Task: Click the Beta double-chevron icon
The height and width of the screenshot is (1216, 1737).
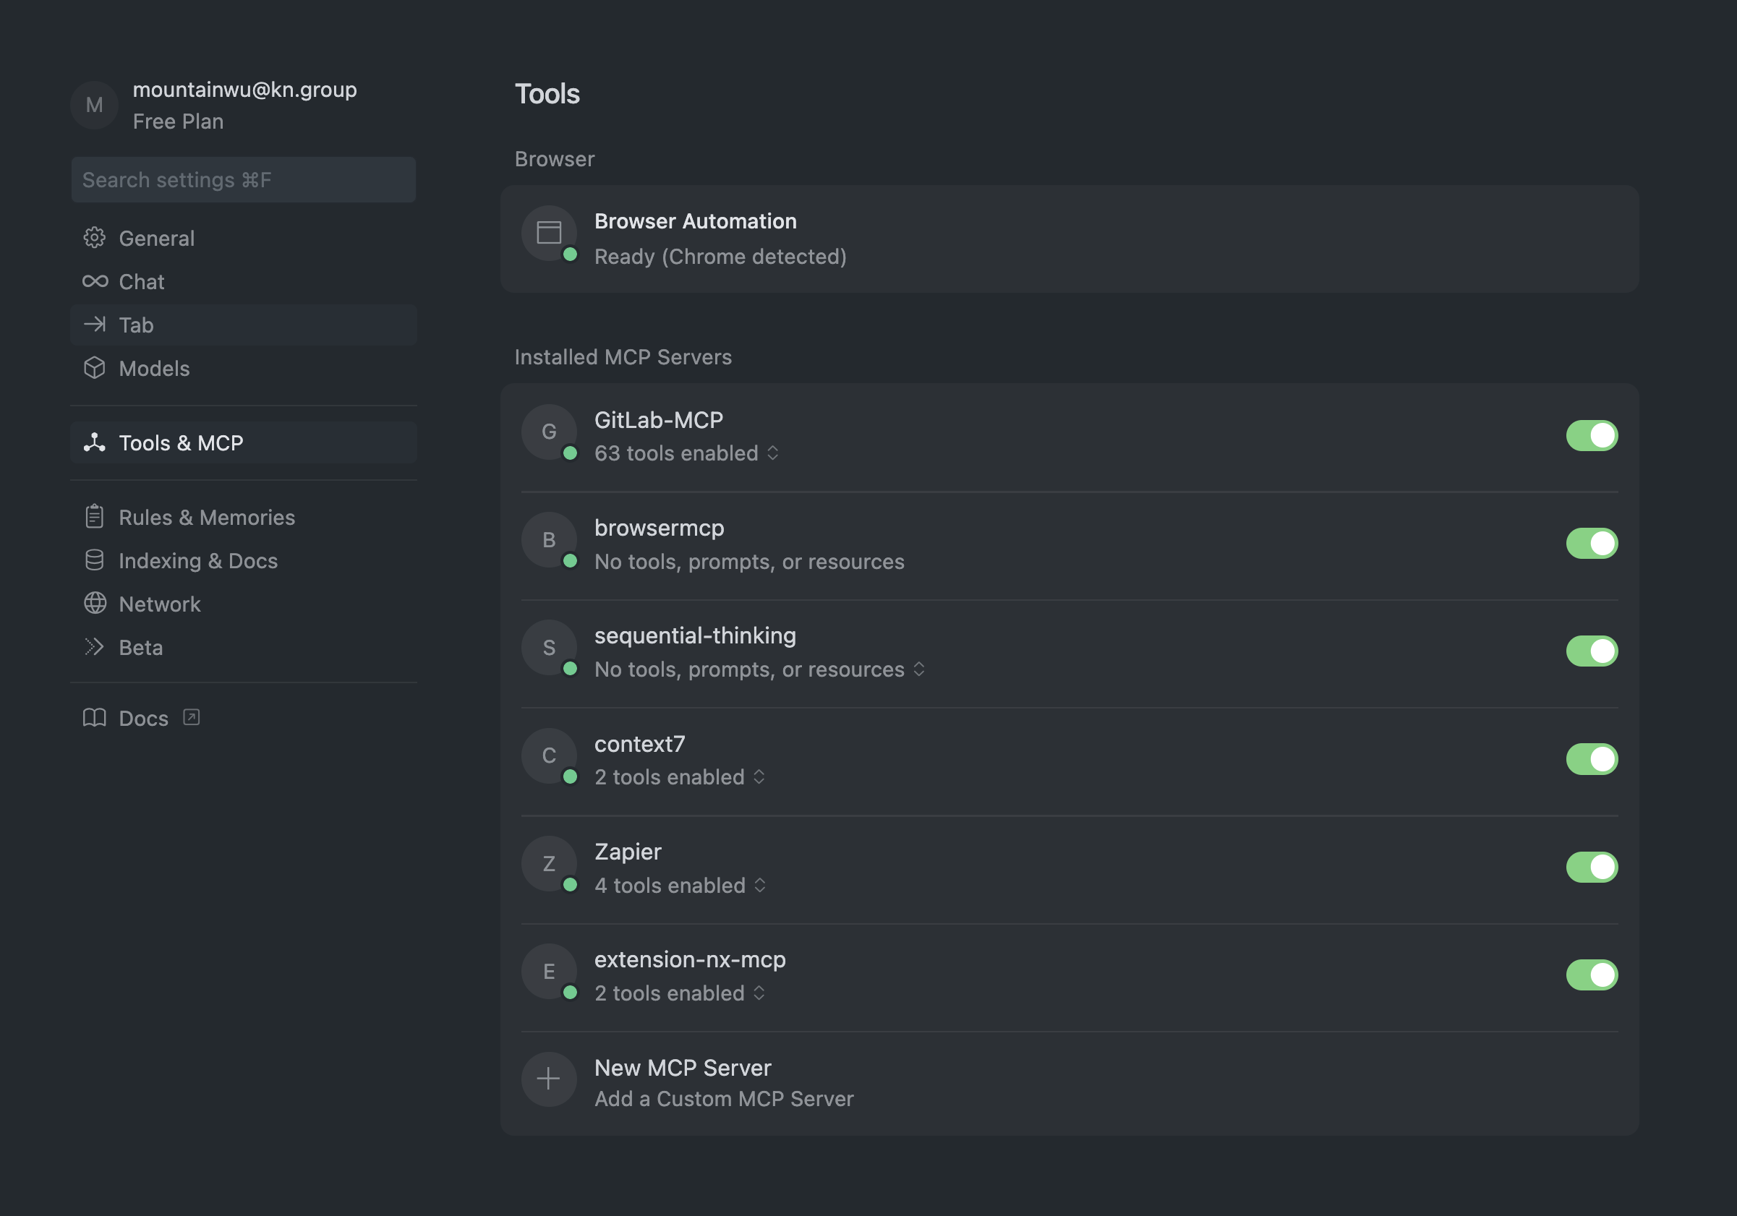Action: click(x=95, y=647)
